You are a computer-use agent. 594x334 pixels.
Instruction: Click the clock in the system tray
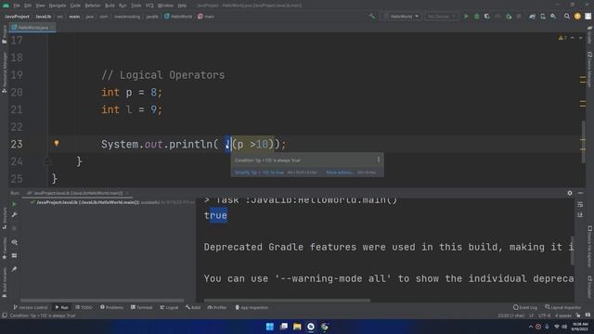click(x=579, y=327)
